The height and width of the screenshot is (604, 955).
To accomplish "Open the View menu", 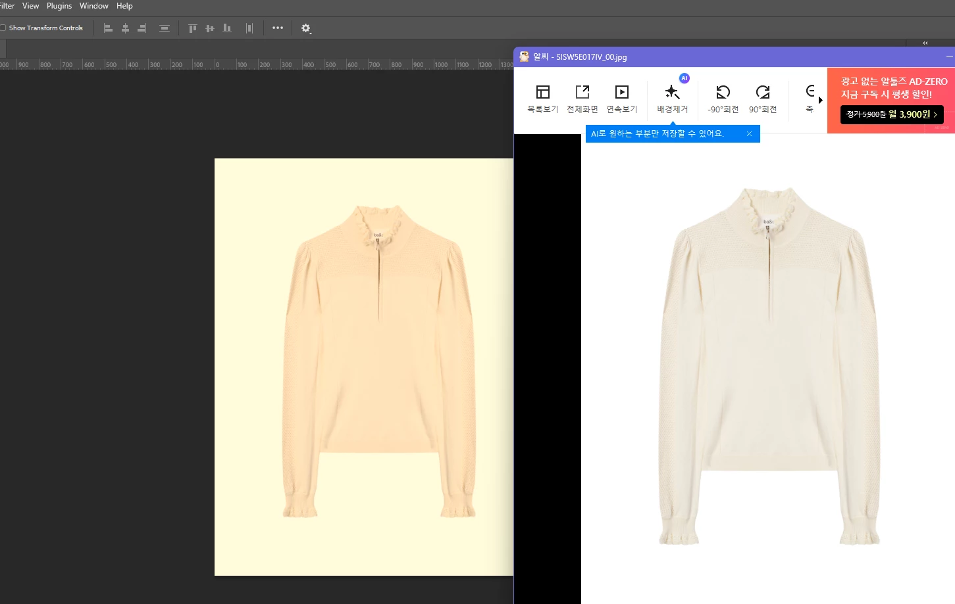I will coord(30,6).
